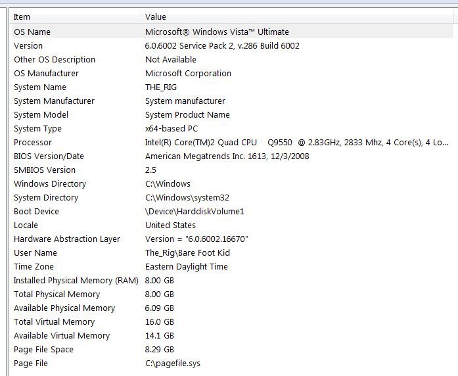The width and height of the screenshot is (458, 376).
Task: Select the BIOS Version/Date row label
Action: click(49, 156)
